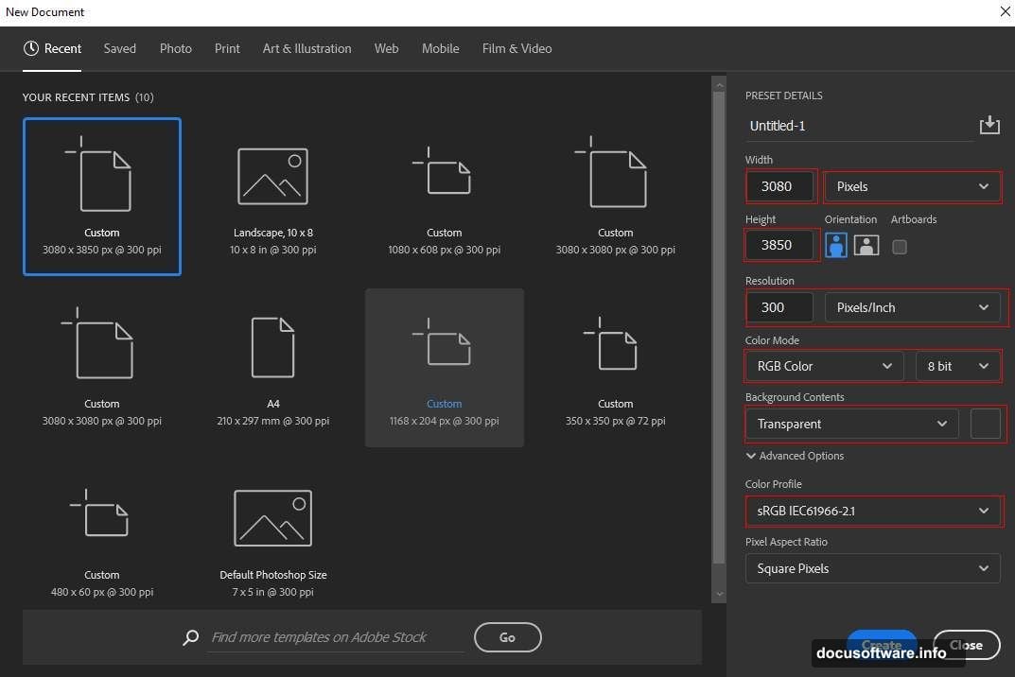Image resolution: width=1015 pixels, height=677 pixels.
Task: Open the RGB Color mode dropdown
Action: (822, 366)
